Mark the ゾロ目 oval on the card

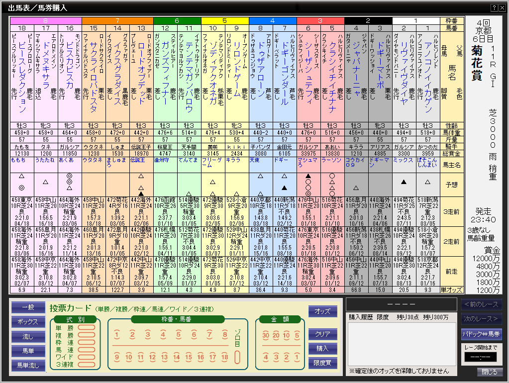coord(237,357)
